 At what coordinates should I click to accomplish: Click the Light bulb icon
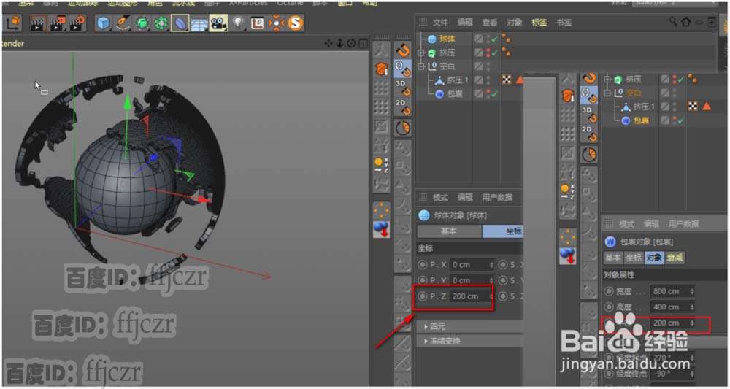pos(237,24)
